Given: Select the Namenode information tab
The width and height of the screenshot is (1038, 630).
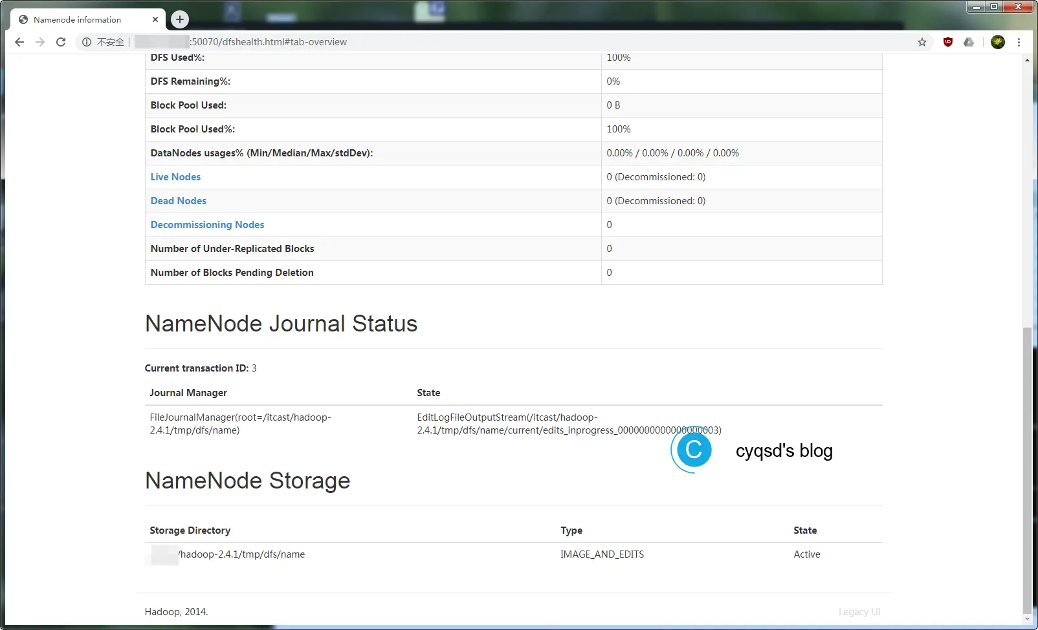Looking at the screenshot, I should tap(88, 19).
